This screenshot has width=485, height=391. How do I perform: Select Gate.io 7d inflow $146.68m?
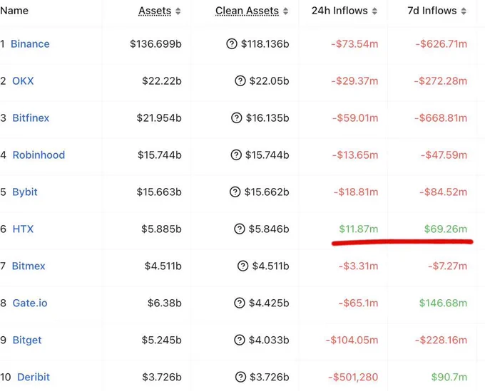tap(443, 303)
